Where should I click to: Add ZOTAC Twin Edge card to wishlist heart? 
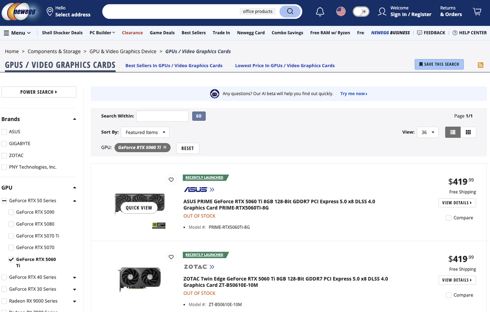point(171,257)
